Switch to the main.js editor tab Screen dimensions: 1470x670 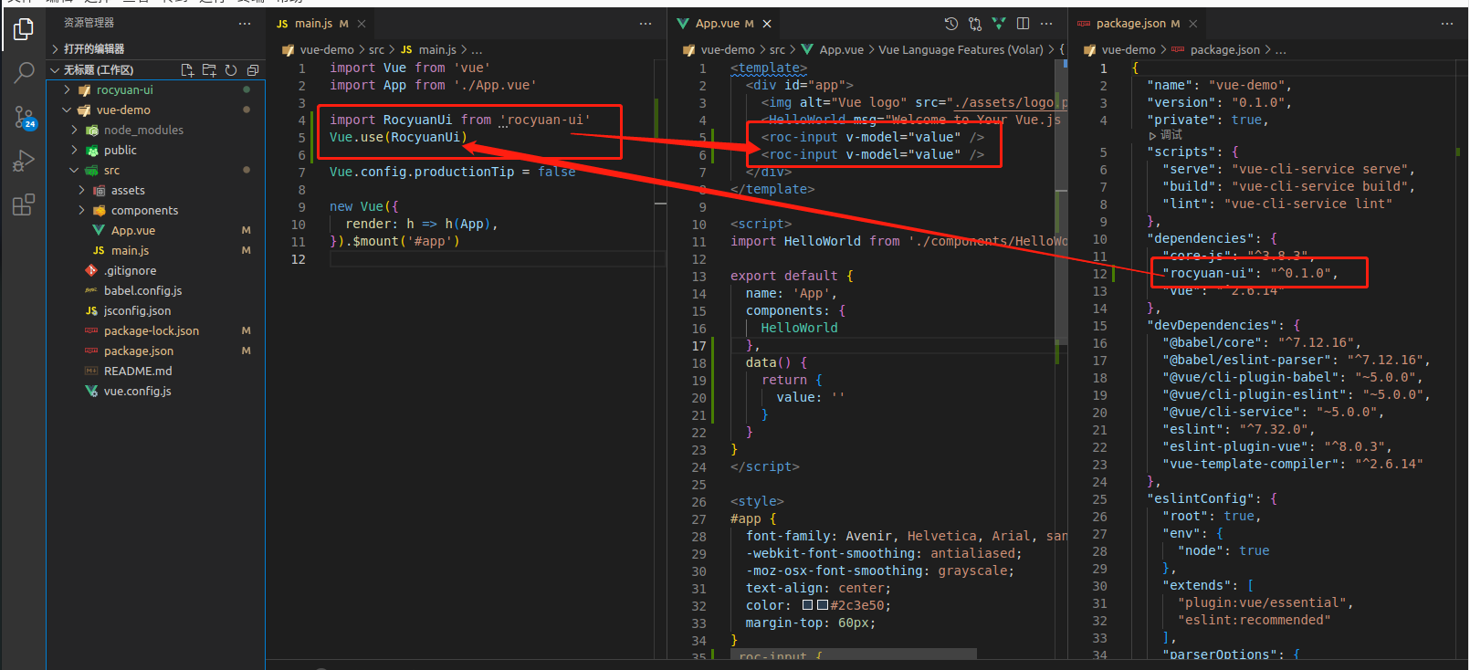320,24
